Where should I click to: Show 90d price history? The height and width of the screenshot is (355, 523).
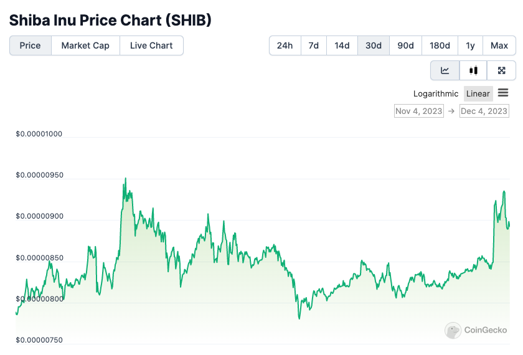tap(405, 45)
